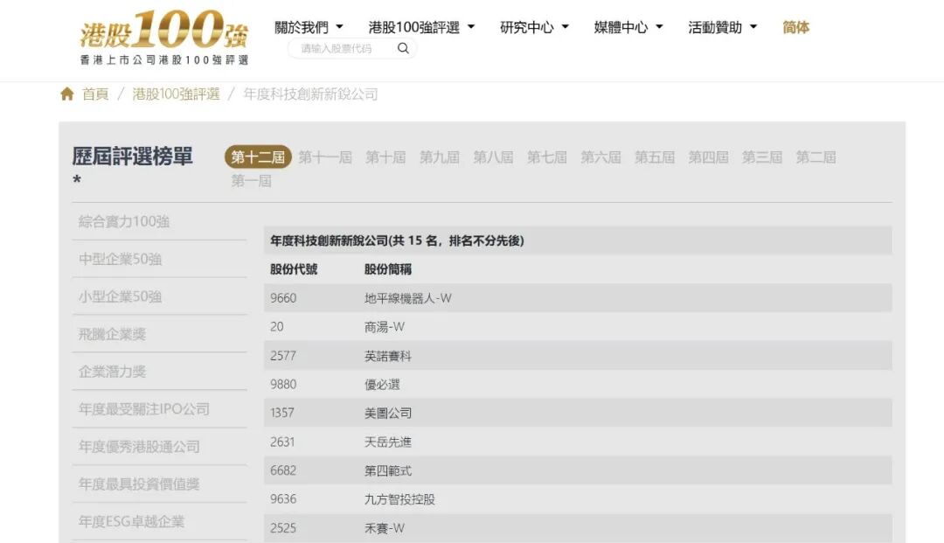Screen dimensions: 944x543
Task: Click the 港股100強 site logo
Action: tap(163, 38)
